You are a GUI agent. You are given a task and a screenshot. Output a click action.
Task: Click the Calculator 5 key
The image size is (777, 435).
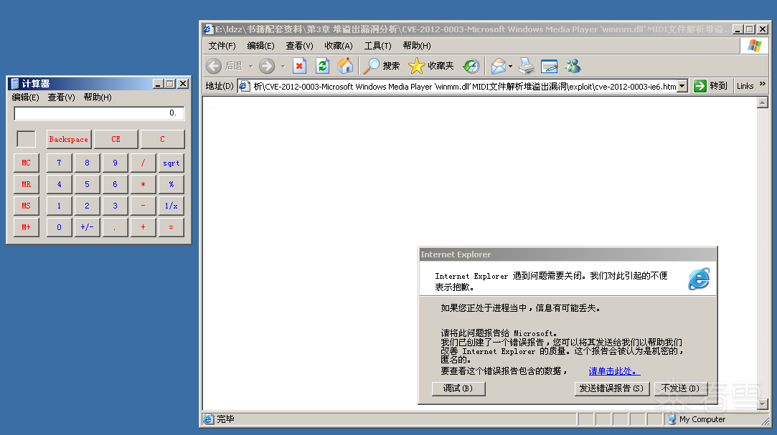pyautogui.click(x=87, y=184)
